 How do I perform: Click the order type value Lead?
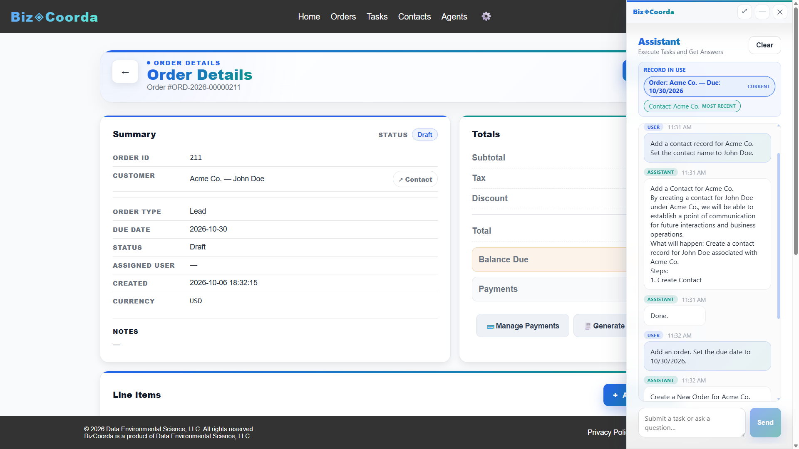pos(198,211)
